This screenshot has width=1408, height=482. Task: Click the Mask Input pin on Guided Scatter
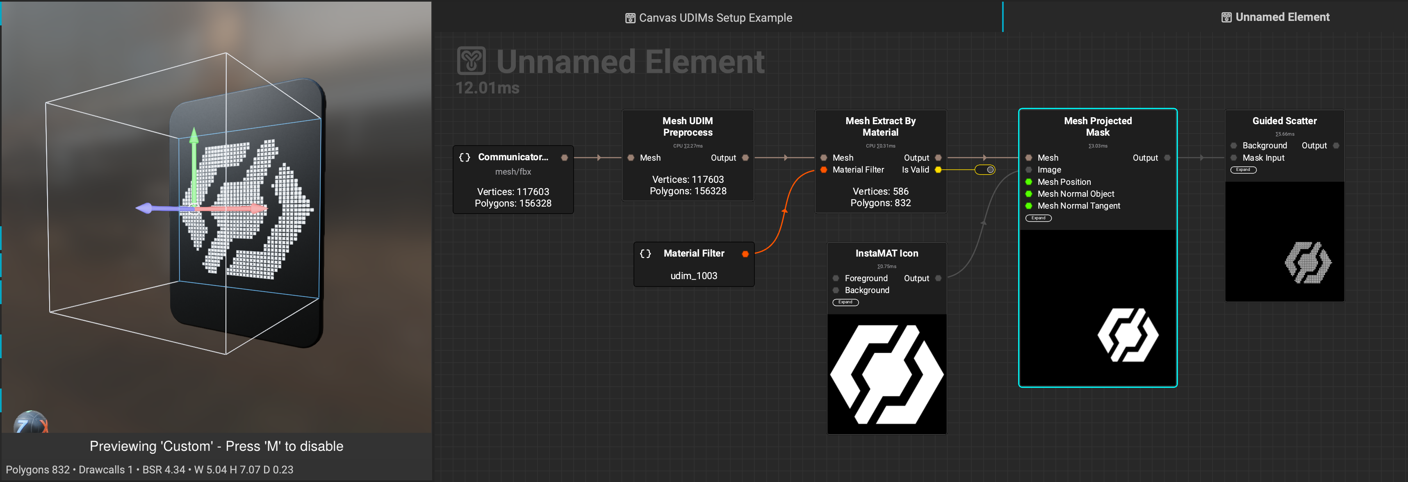1234,158
